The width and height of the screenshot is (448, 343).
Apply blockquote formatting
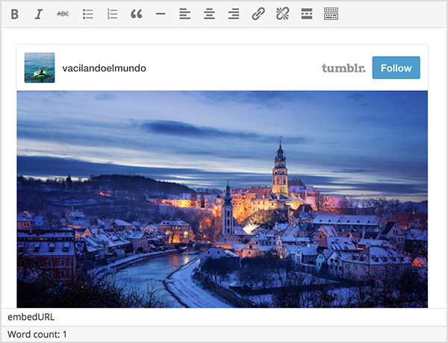[136, 13]
